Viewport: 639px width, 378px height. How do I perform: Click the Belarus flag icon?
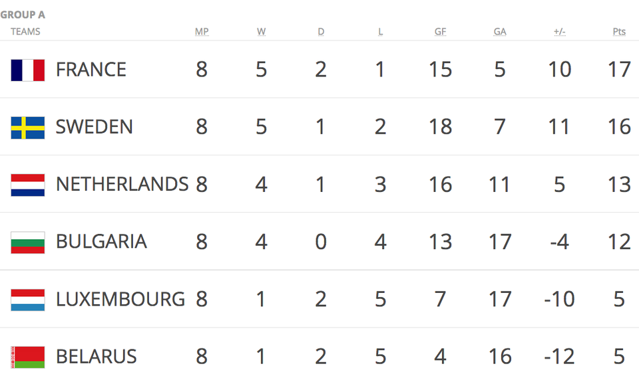28,357
